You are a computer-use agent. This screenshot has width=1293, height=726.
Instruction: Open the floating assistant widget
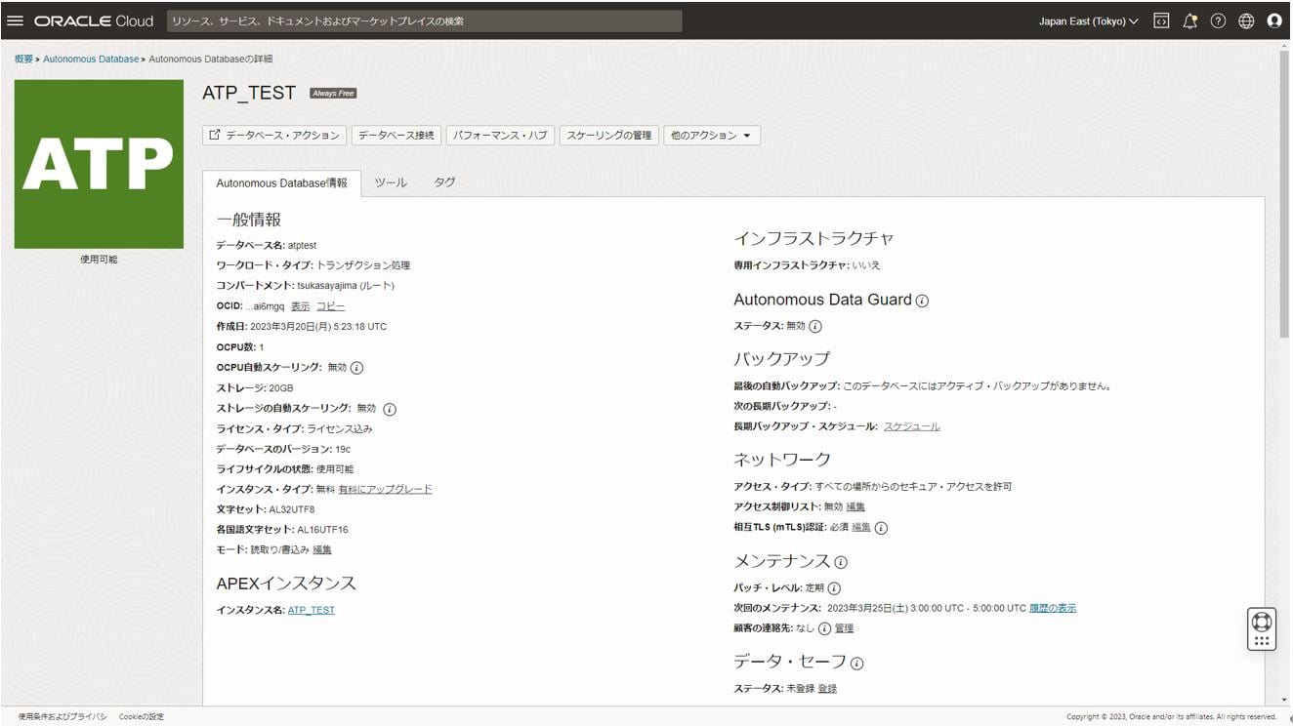click(x=1261, y=629)
